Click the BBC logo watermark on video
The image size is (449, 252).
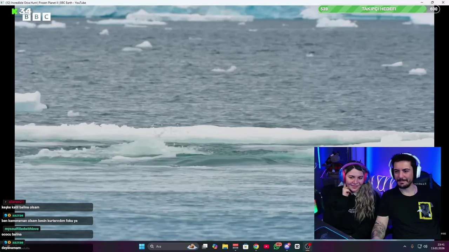(x=36, y=16)
